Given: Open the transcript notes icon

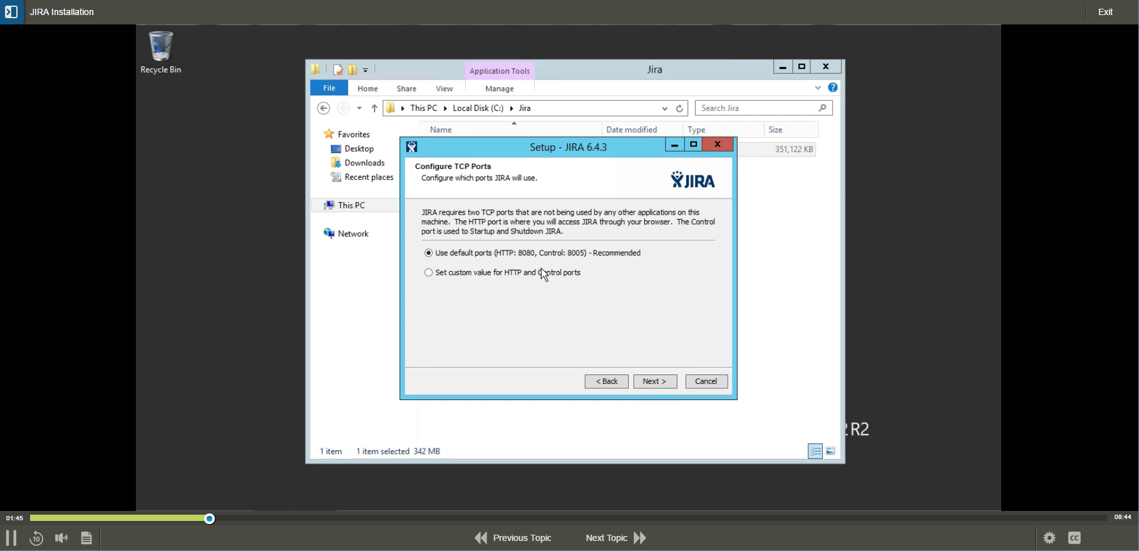Looking at the screenshot, I should pyautogui.click(x=86, y=538).
